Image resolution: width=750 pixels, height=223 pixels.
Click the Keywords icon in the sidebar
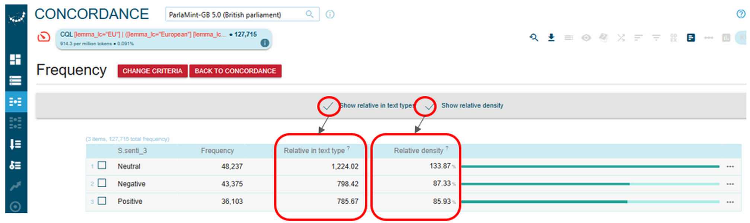coord(15,165)
